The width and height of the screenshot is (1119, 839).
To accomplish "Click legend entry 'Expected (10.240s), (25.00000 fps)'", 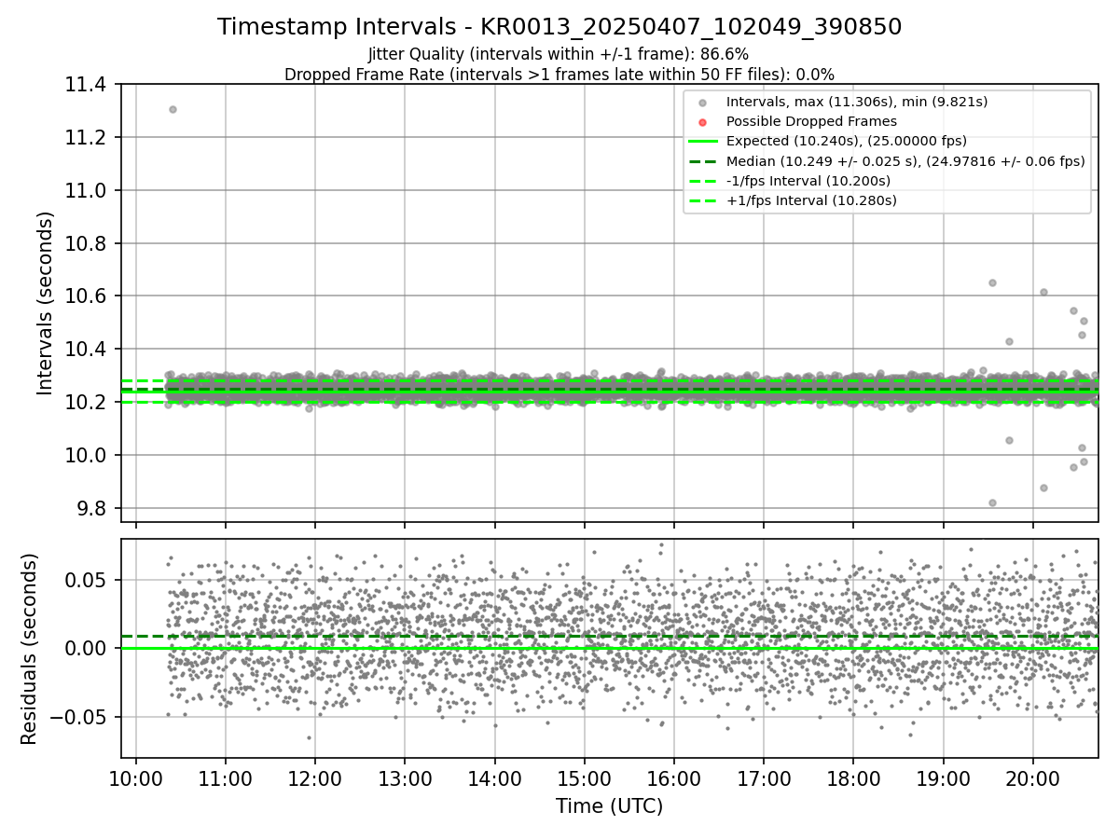I will click(847, 141).
